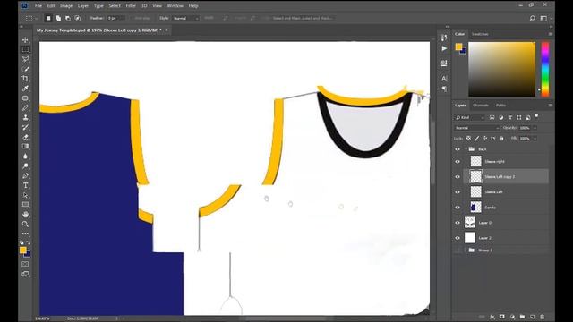Hide the Sleeve Left copy layer

tap(458, 177)
